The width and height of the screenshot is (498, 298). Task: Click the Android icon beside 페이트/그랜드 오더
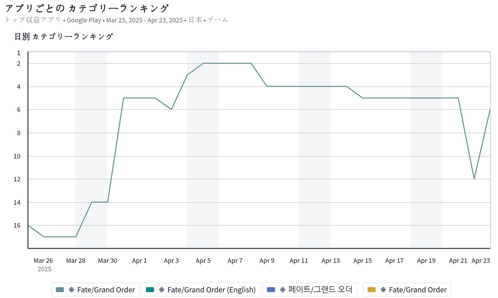[x=282, y=290]
